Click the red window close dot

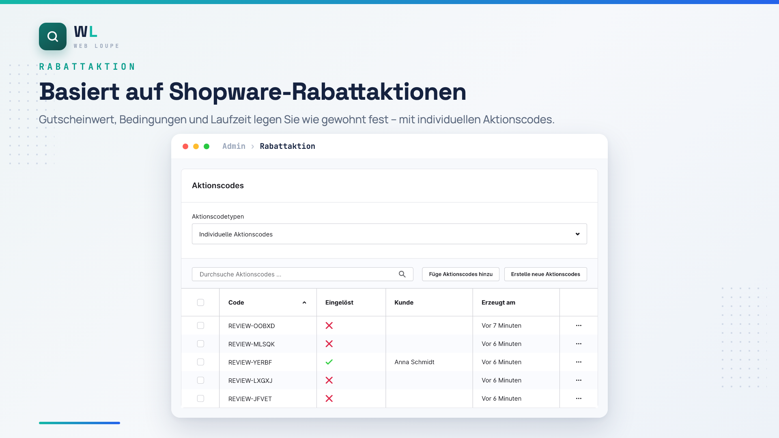click(x=185, y=146)
